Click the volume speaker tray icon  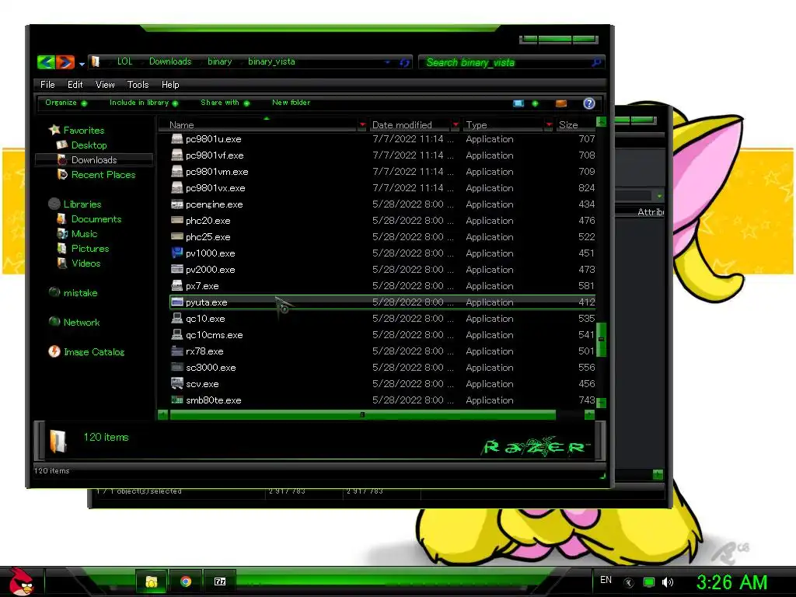(x=668, y=582)
